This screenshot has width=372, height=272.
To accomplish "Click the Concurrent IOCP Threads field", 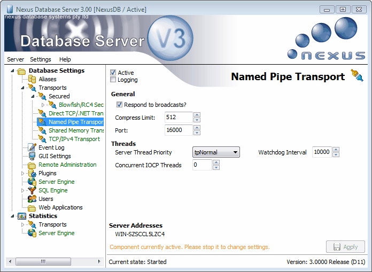I will pos(202,165).
